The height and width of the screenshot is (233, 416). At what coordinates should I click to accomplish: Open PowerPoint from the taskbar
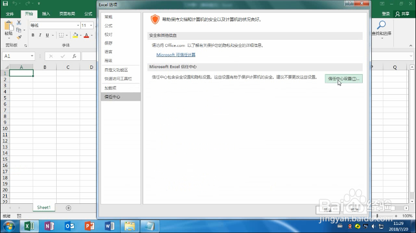point(90,226)
